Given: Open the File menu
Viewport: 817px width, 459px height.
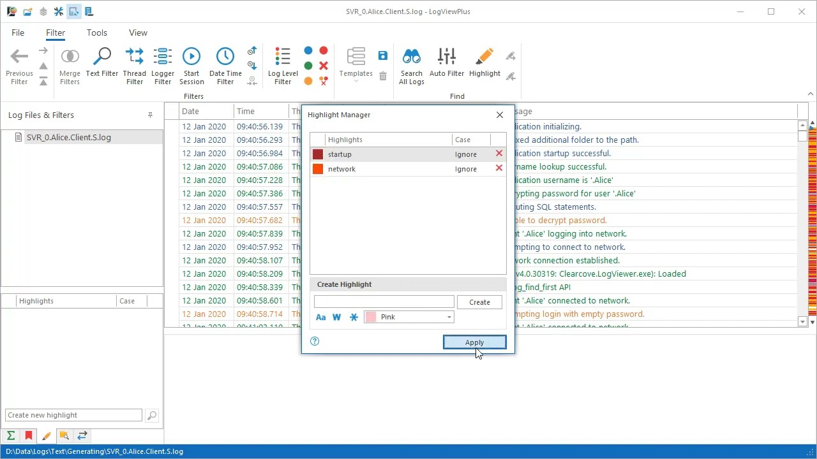Looking at the screenshot, I should coord(18,33).
